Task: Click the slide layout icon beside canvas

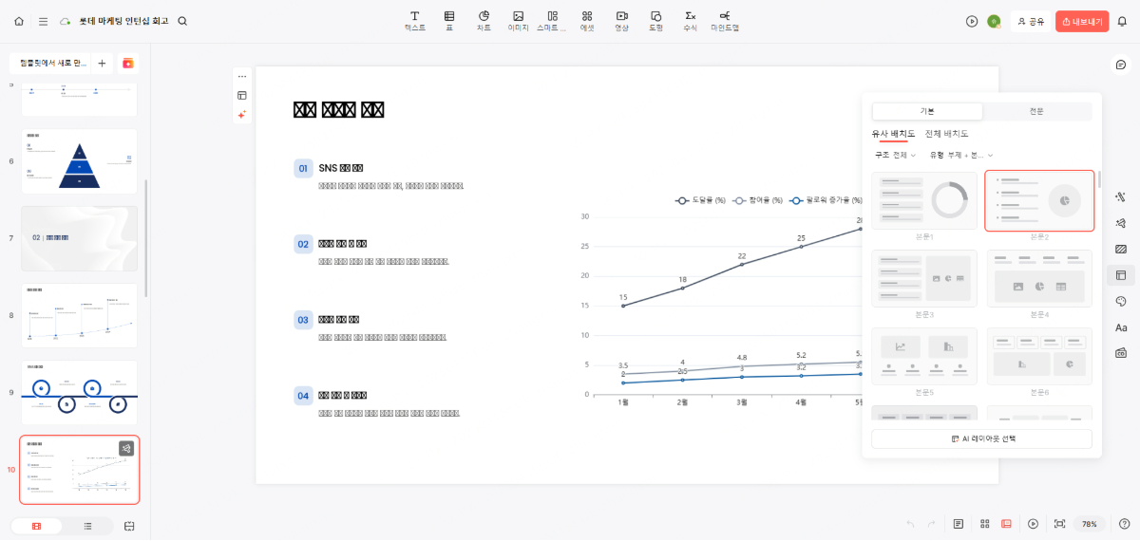Action: click(x=242, y=95)
